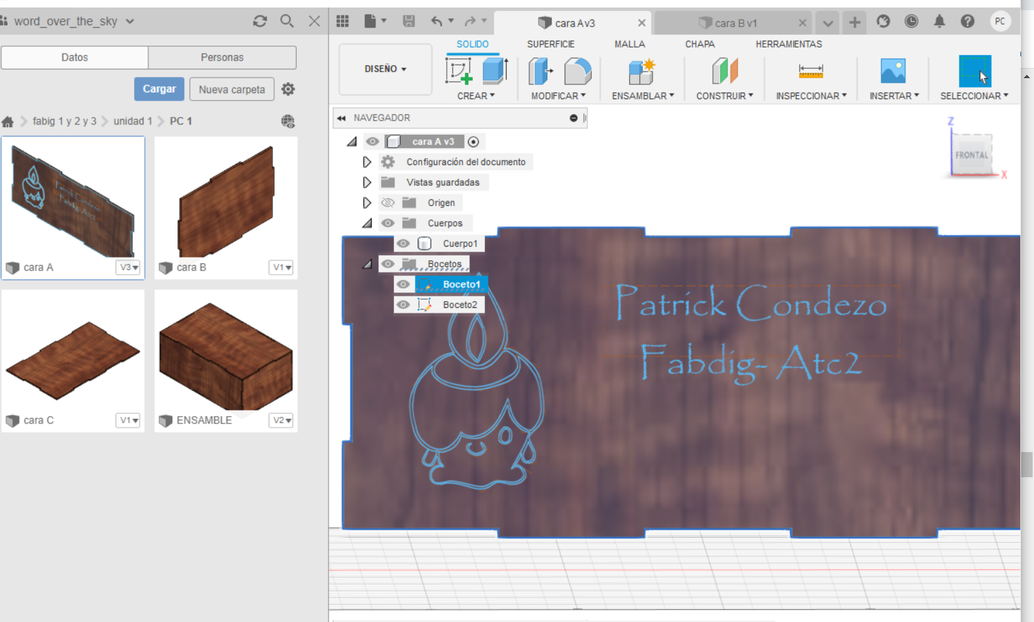This screenshot has height=622, width=1034.
Task: Click the New Component assemble icon
Action: (x=641, y=71)
